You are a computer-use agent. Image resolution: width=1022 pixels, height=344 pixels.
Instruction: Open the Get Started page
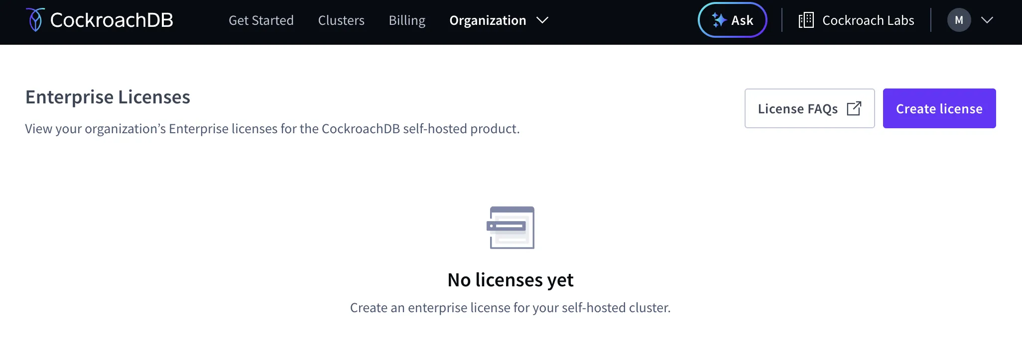tap(261, 20)
